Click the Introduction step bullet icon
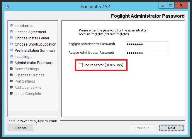Viewport: 192px width, 139px height. pyautogui.click(x=11, y=26)
